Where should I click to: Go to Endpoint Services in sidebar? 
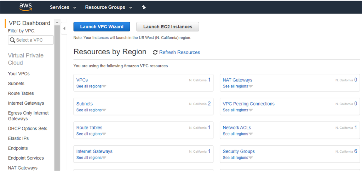tap(26, 158)
